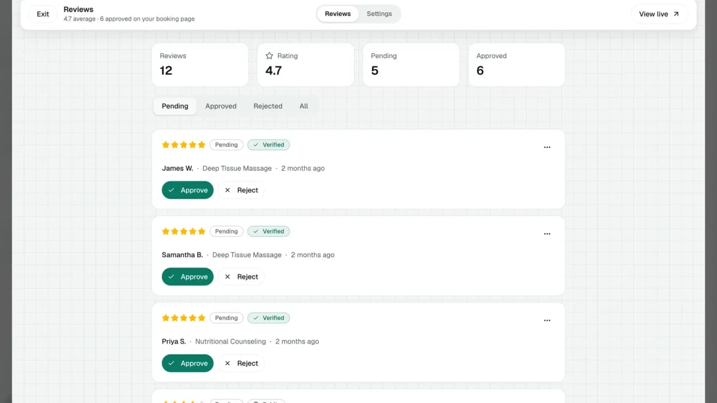Approve Priya S.'s review

point(188,363)
